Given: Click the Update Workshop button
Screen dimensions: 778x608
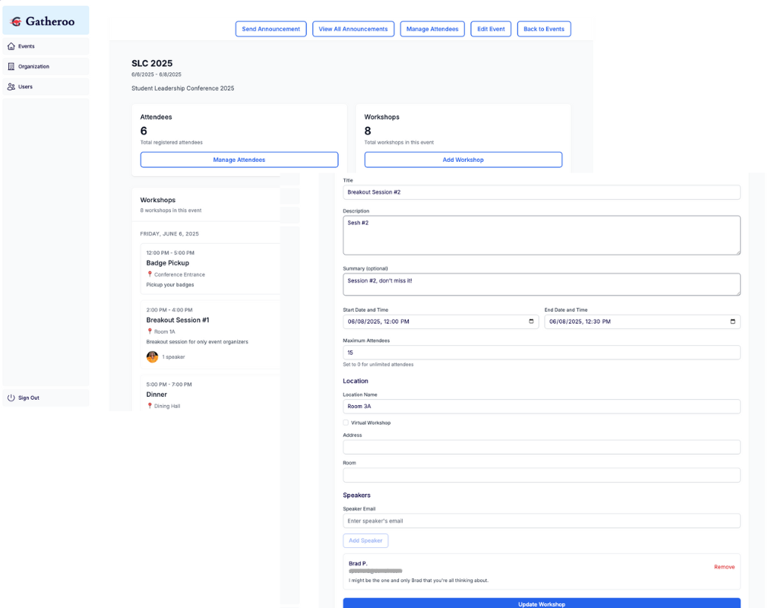Looking at the screenshot, I should [541, 603].
